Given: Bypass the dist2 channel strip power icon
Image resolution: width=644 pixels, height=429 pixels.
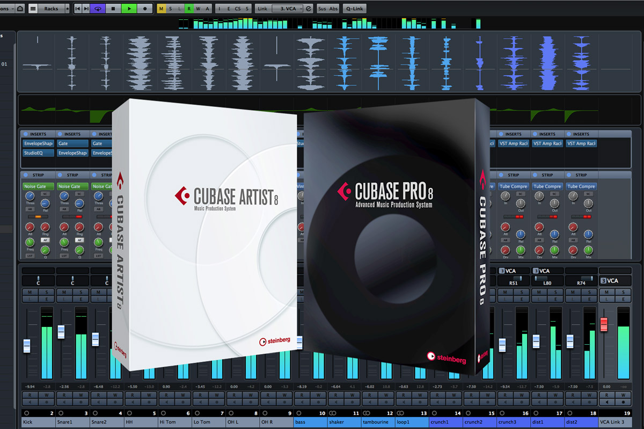Looking at the screenshot, I should 569,175.
